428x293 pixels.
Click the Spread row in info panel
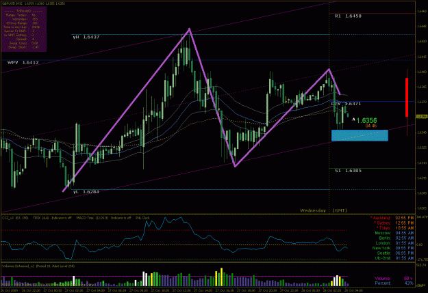click(x=25, y=39)
